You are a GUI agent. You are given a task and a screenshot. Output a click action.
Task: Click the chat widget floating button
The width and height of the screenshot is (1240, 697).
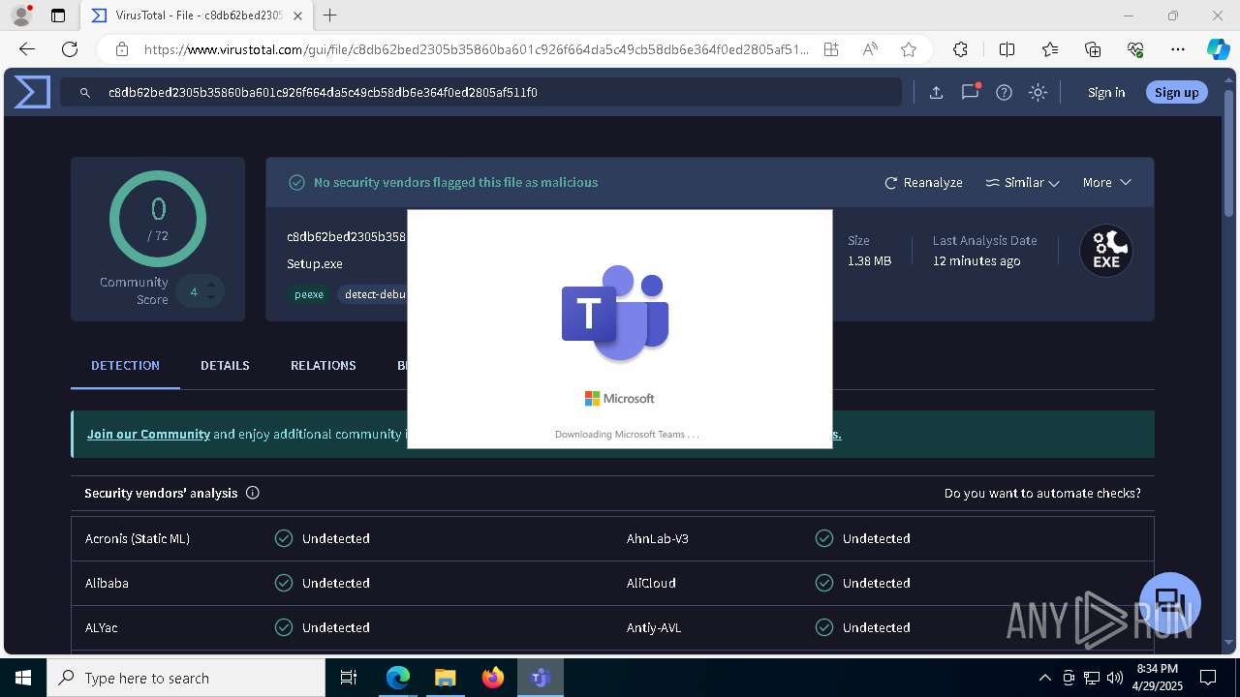[1170, 602]
